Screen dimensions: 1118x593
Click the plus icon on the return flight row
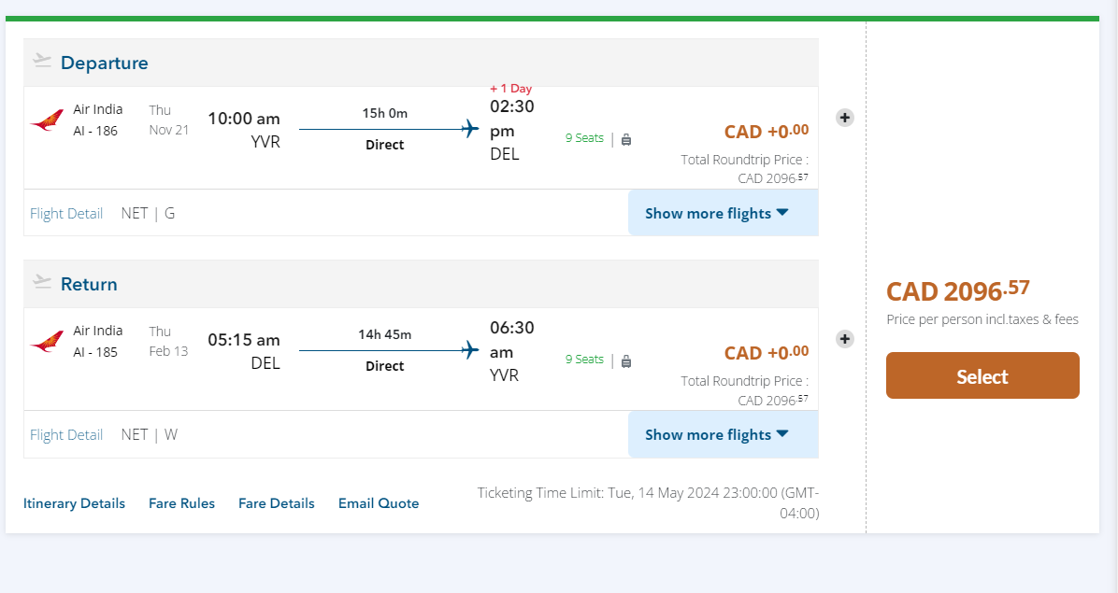pyautogui.click(x=844, y=339)
